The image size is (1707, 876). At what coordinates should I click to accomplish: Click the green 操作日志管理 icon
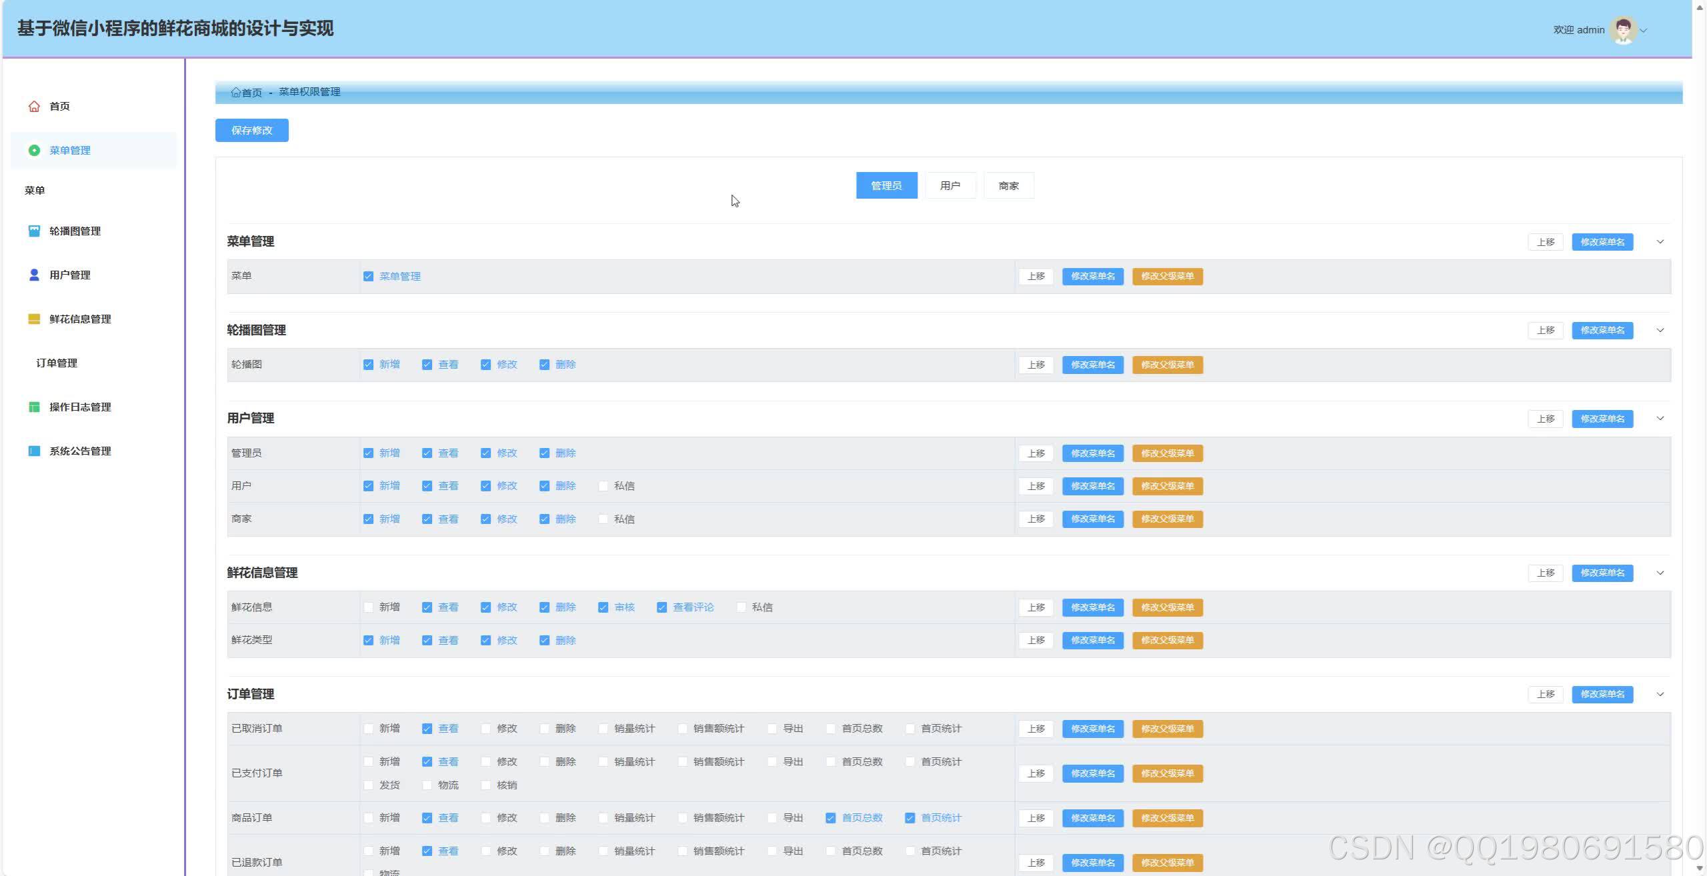pos(34,407)
